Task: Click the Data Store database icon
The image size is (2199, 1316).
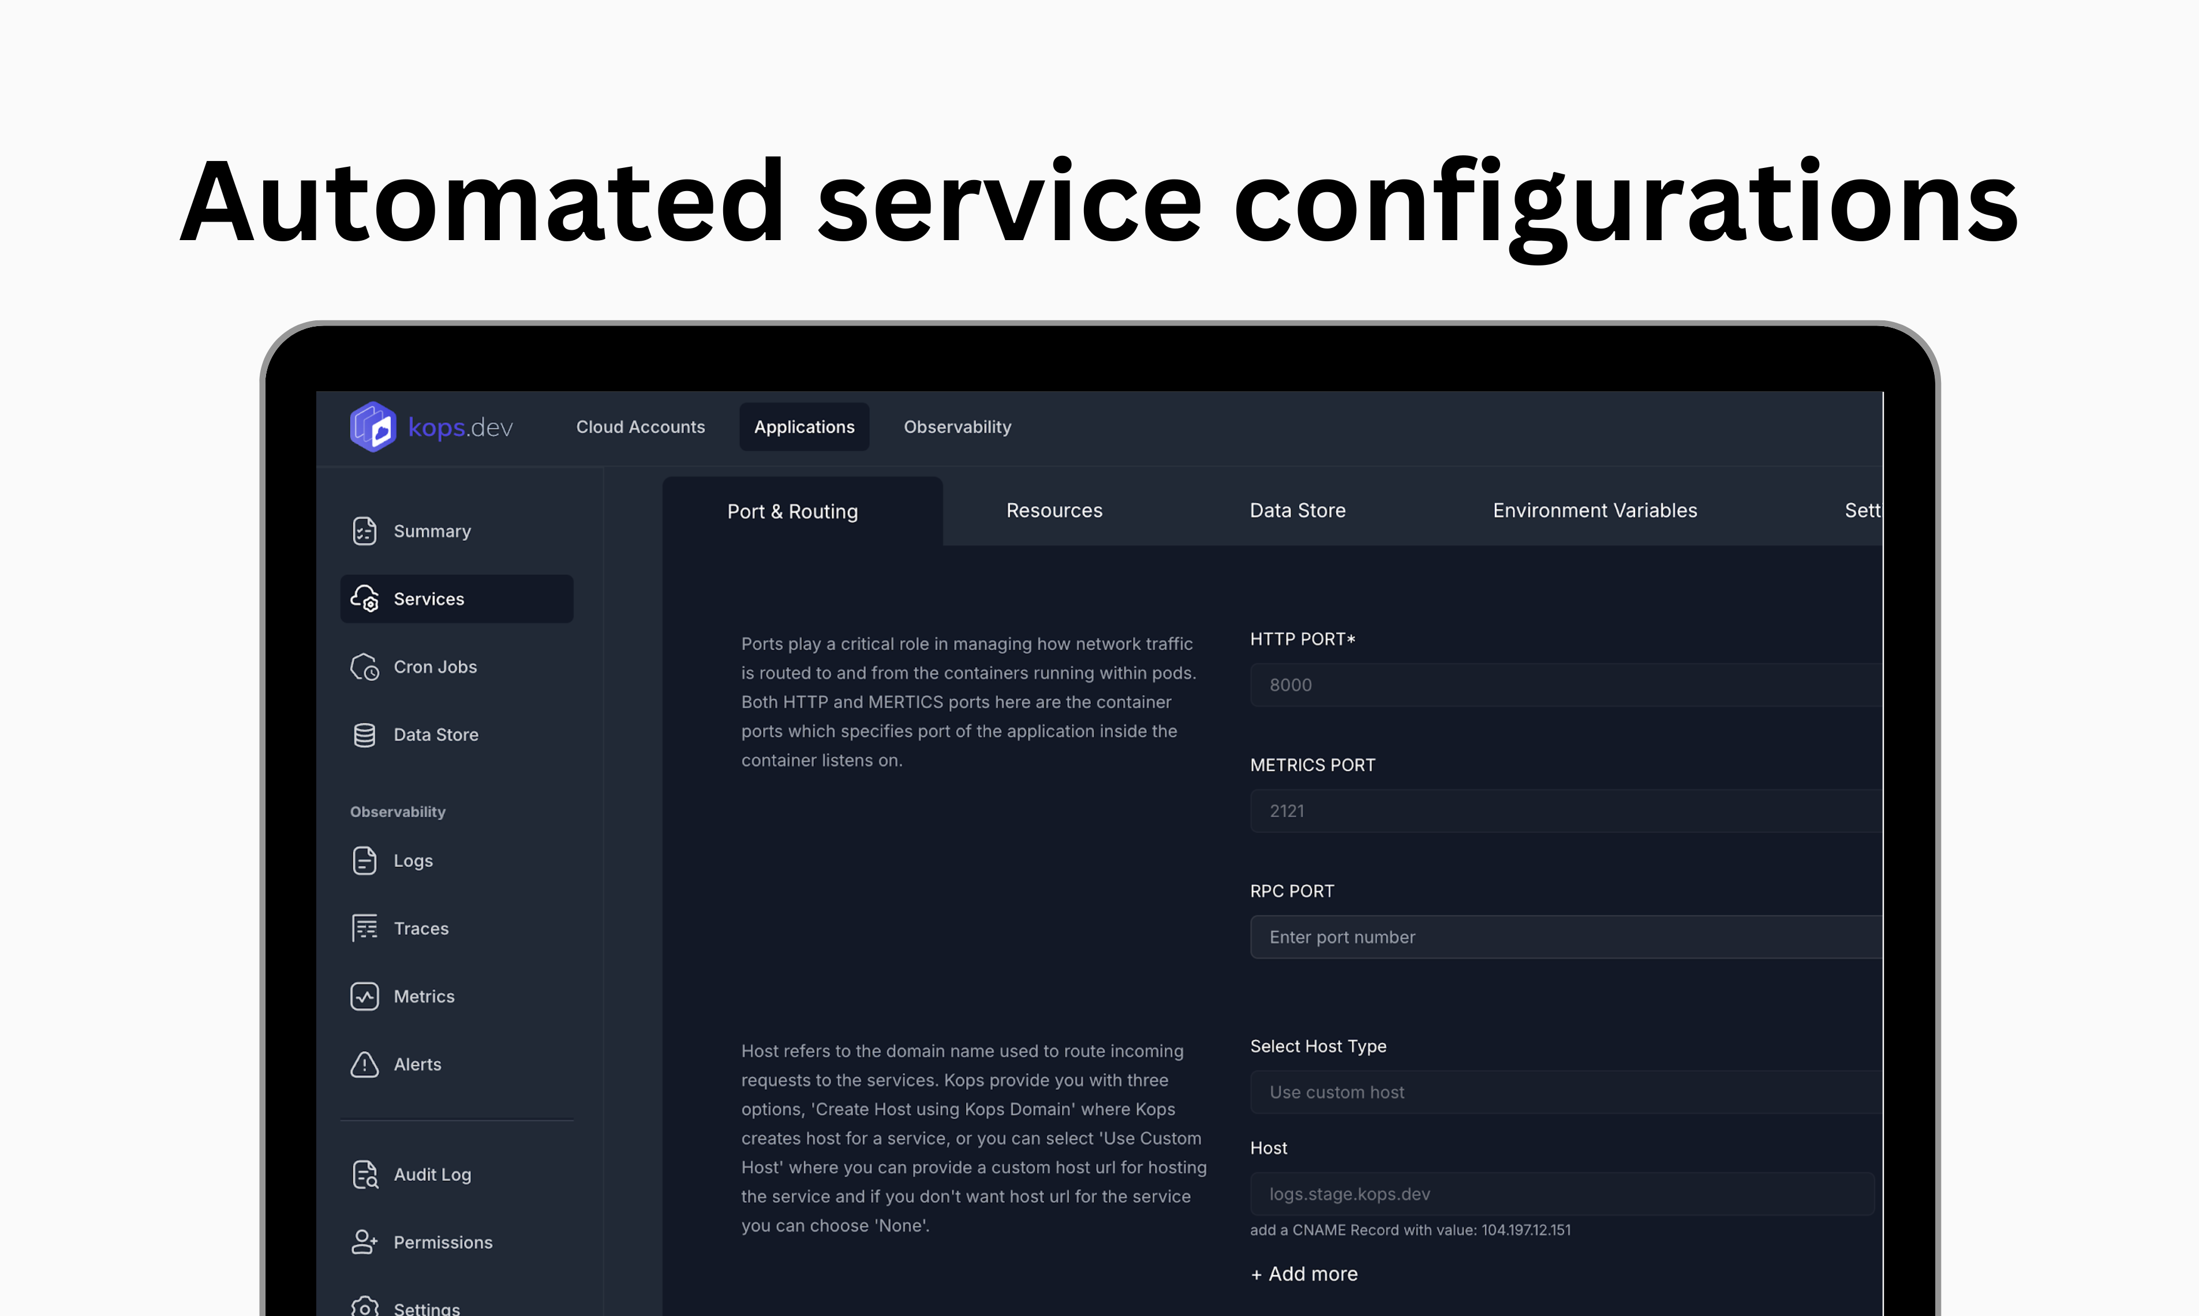Action: [x=364, y=734]
